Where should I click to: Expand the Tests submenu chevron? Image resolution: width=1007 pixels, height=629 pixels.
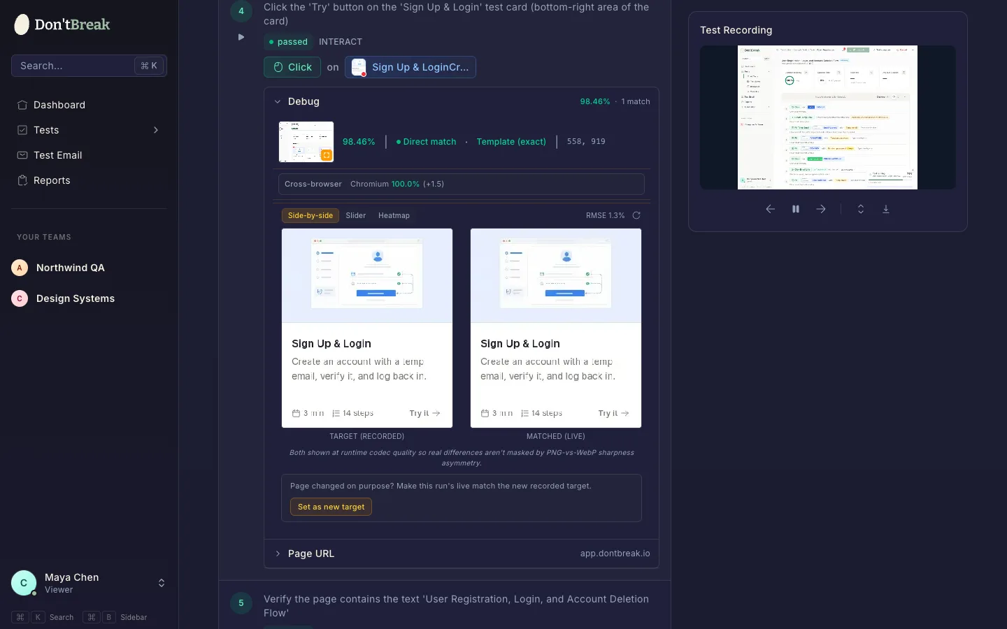point(155,130)
